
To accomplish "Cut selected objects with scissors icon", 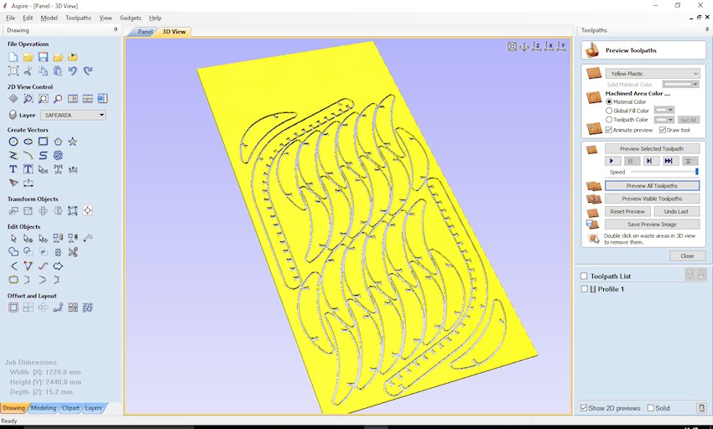I will pyautogui.click(x=29, y=71).
